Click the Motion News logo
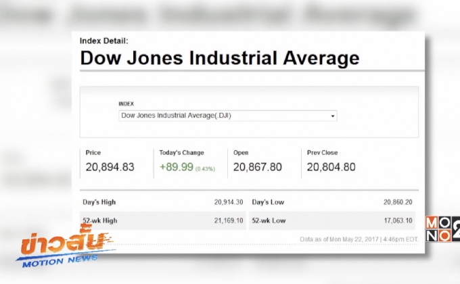The height and width of the screenshot is (284, 460). click(x=65, y=249)
